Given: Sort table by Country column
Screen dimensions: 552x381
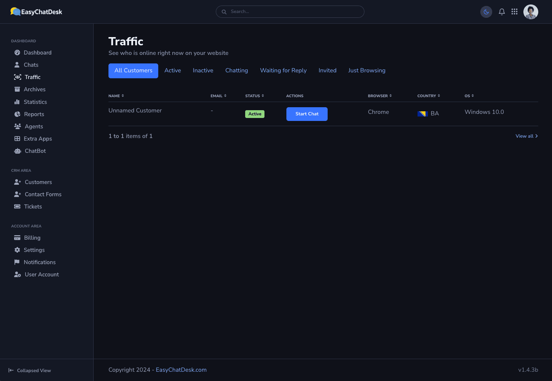Looking at the screenshot, I should (429, 96).
